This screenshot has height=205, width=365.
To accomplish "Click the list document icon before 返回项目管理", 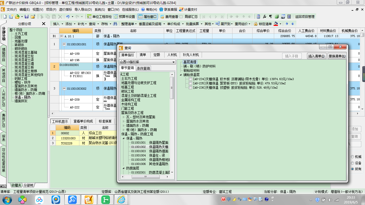I will (x=289, y=17).
